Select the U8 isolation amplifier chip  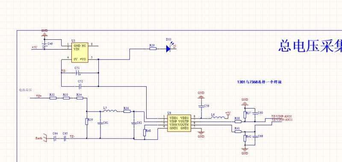pyautogui.click(x=179, y=123)
